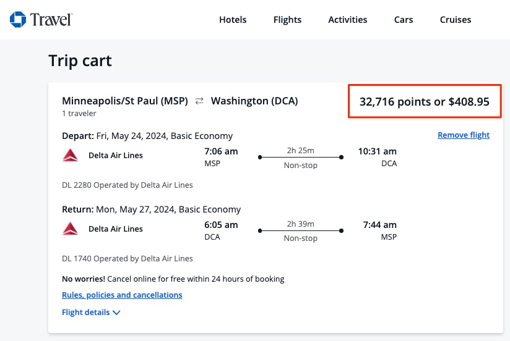The height and width of the screenshot is (341, 510).
Task: Click the No worries cancellation notice
Action: [173, 279]
